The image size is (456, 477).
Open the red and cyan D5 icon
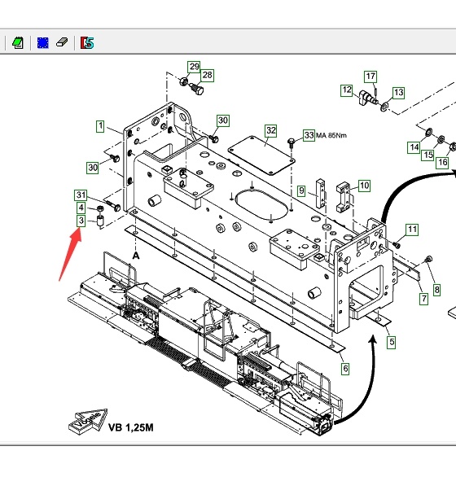[x=87, y=42]
